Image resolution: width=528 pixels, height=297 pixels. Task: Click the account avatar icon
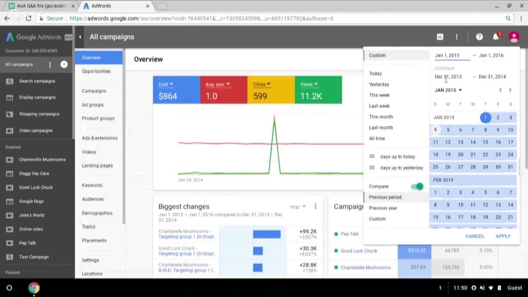coord(514,37)
